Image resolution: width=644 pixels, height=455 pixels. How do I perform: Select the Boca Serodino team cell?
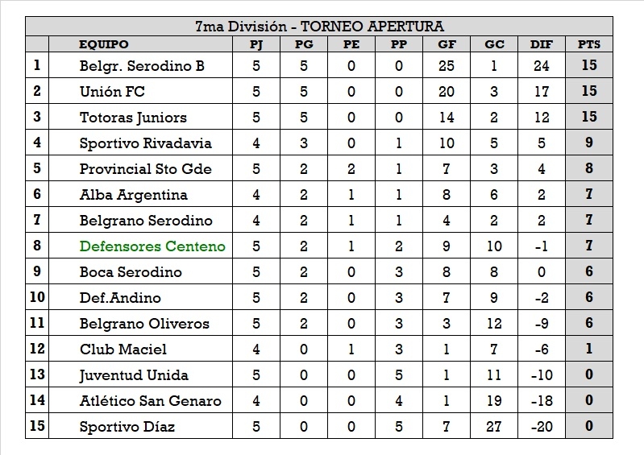click(x=131, y=272)
